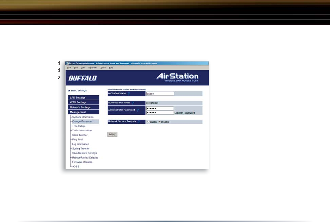Go to Basic Settings

(x=79, y=91)
